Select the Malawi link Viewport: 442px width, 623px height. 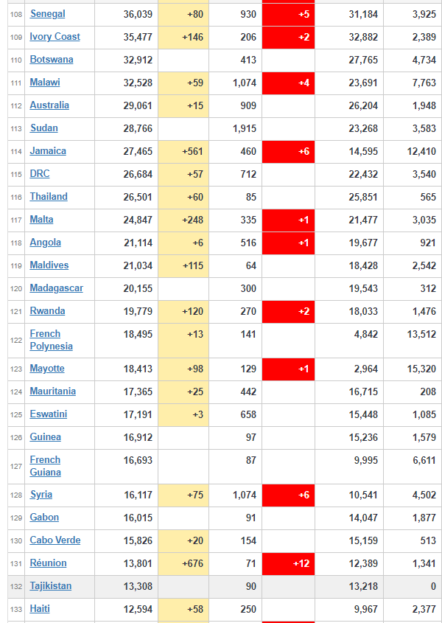(x=45, y=83)
